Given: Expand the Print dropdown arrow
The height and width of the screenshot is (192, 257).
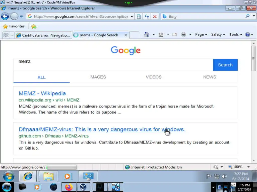Looking at the screenshot, I should (x=190, y=34).
